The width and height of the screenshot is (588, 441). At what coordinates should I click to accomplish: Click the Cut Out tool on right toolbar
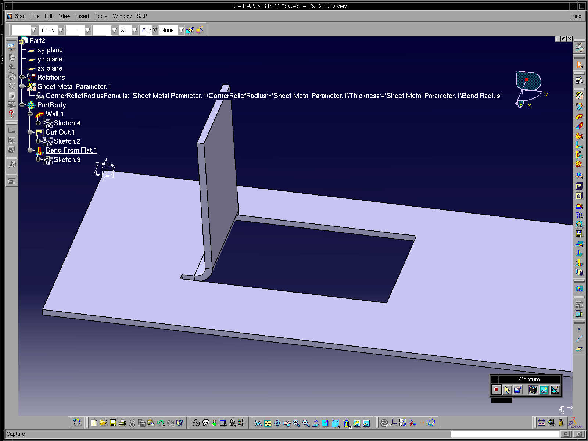(x=579, y=186)
